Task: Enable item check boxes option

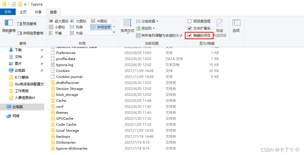Action: point(199,21)
